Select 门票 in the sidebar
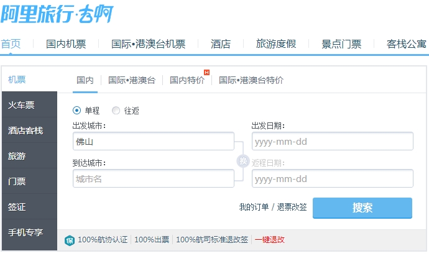This screenshot has height=256, width=429. point(30,181)
